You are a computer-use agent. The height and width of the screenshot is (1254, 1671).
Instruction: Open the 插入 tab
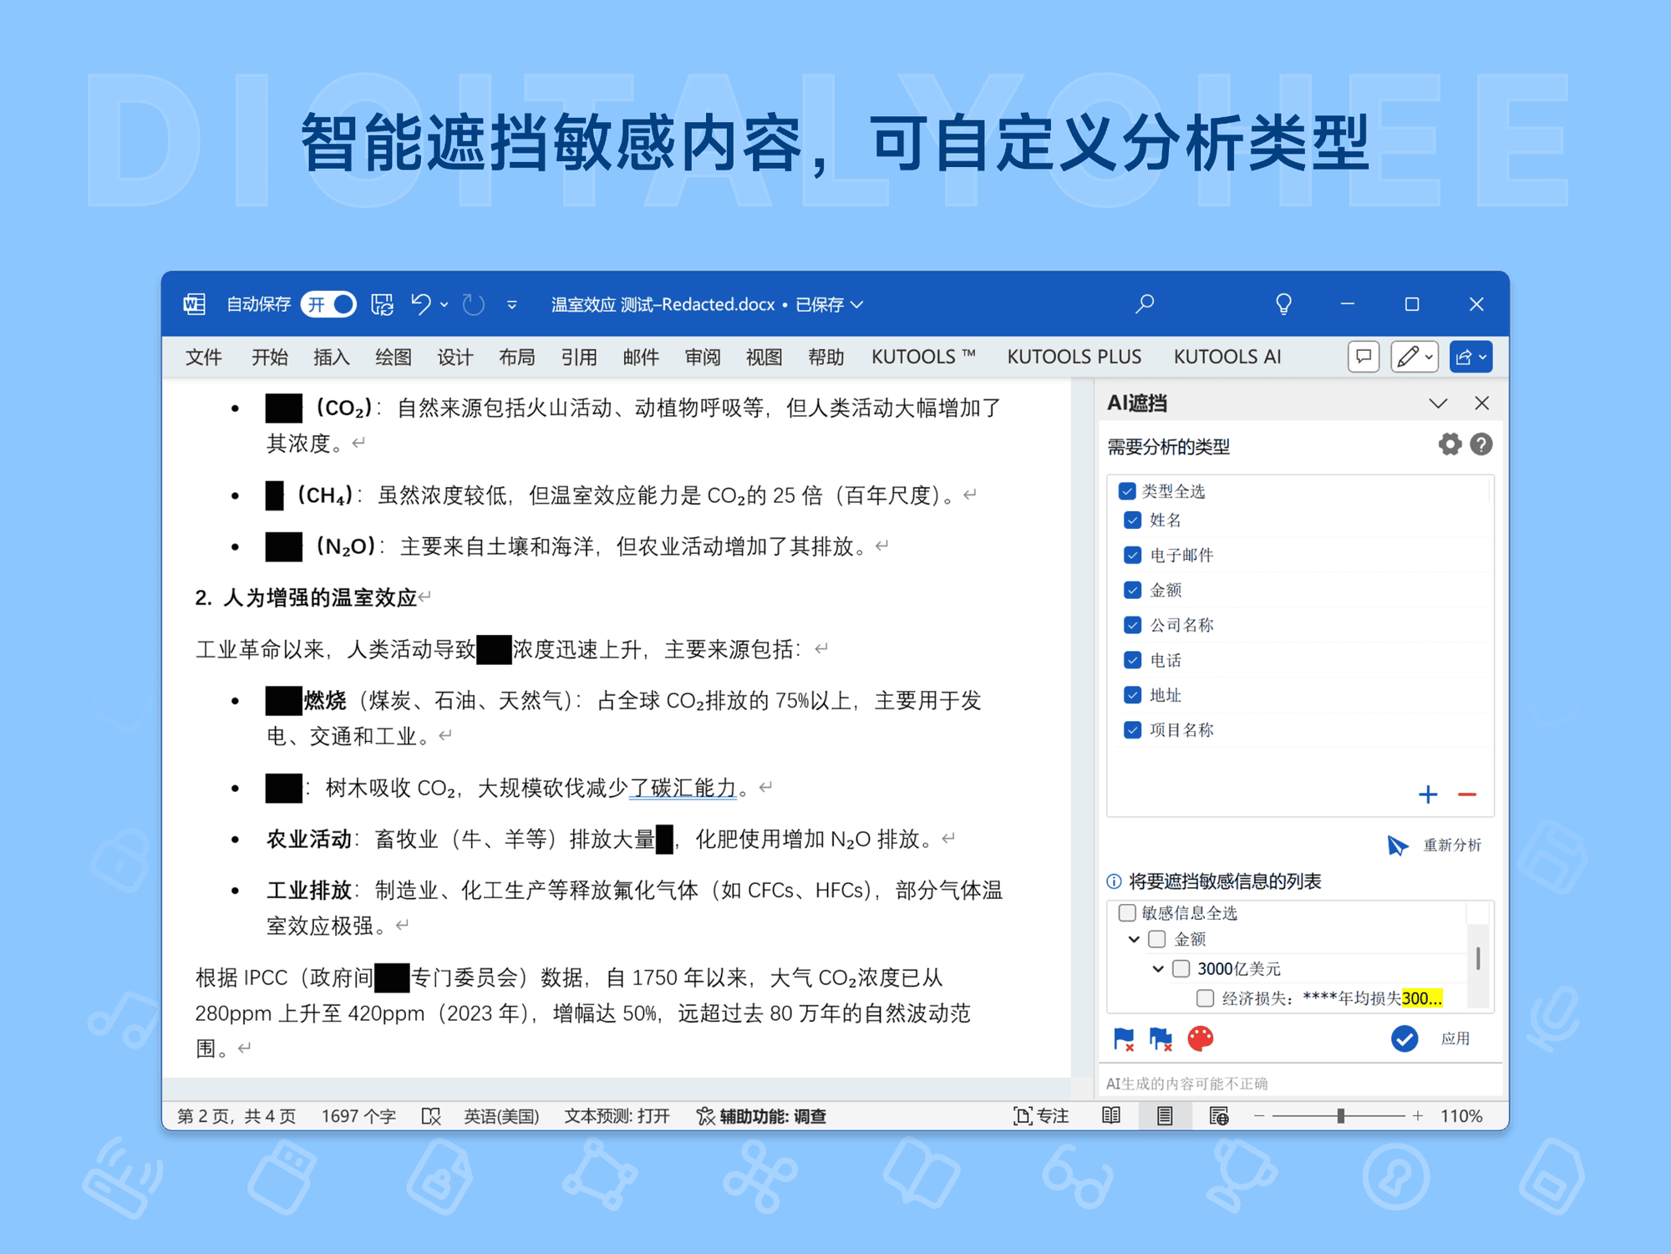(x=332, y=358)
